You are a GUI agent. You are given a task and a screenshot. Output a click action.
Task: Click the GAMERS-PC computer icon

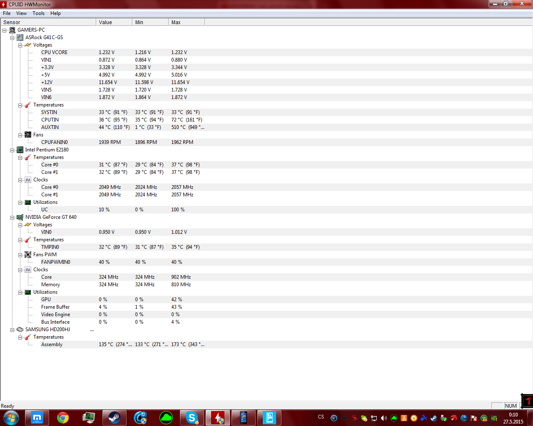coord(12,30)
